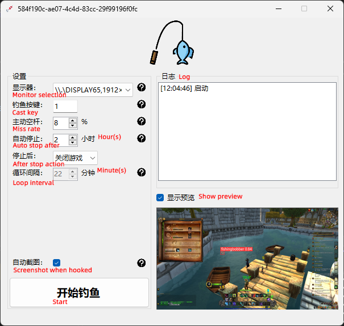The image size is (344, 326).
Task: Click the app icon in the title bar
Action: pos(9,9)
